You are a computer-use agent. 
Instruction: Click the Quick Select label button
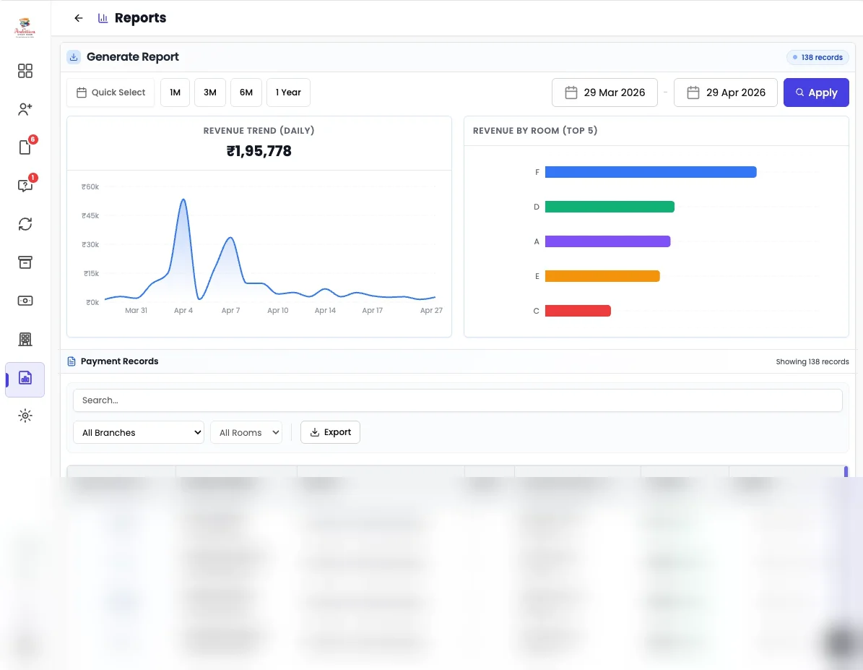point(110,93)
